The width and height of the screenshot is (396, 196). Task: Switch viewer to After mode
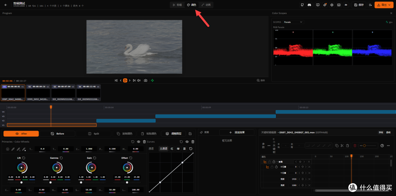[21, 134]
